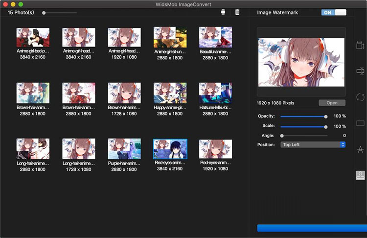The width and height of the screenshot is (367, 238).
Task: Select the Long-hair-anime 2880 x 1800 thumbnail
Action: (x=33, y=149)
